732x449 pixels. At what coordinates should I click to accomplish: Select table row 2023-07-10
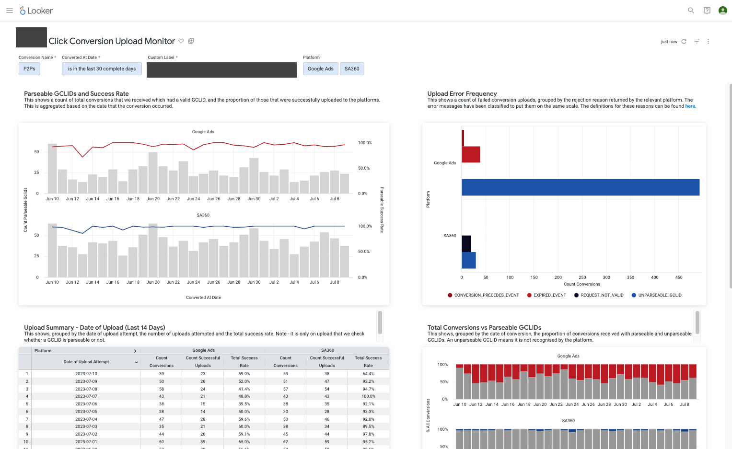coord(204,374)
